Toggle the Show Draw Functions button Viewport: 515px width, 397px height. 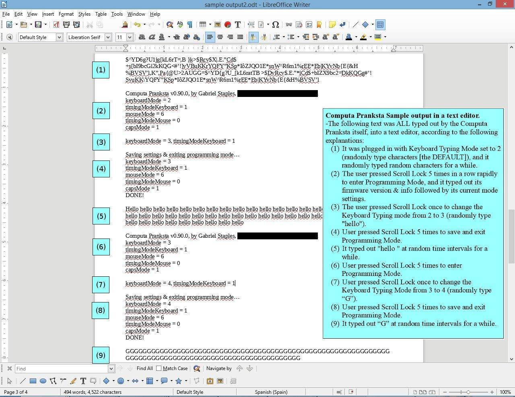380,25
